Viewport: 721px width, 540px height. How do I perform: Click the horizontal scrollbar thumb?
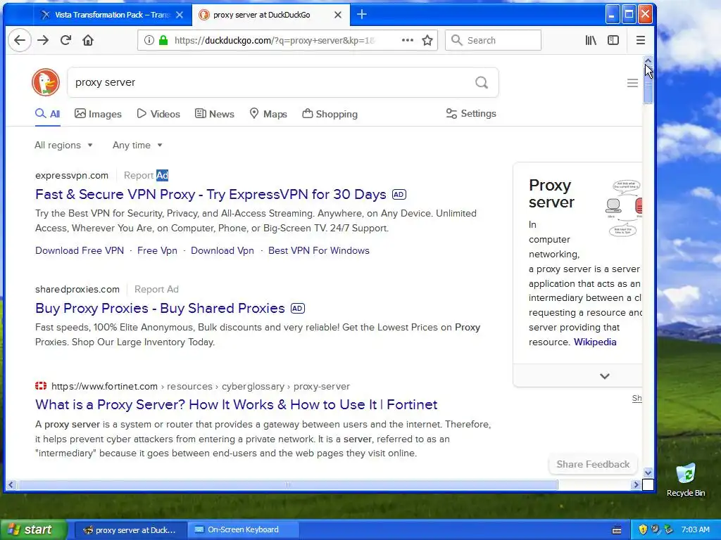pyautogui.click(x=287, y=484)
